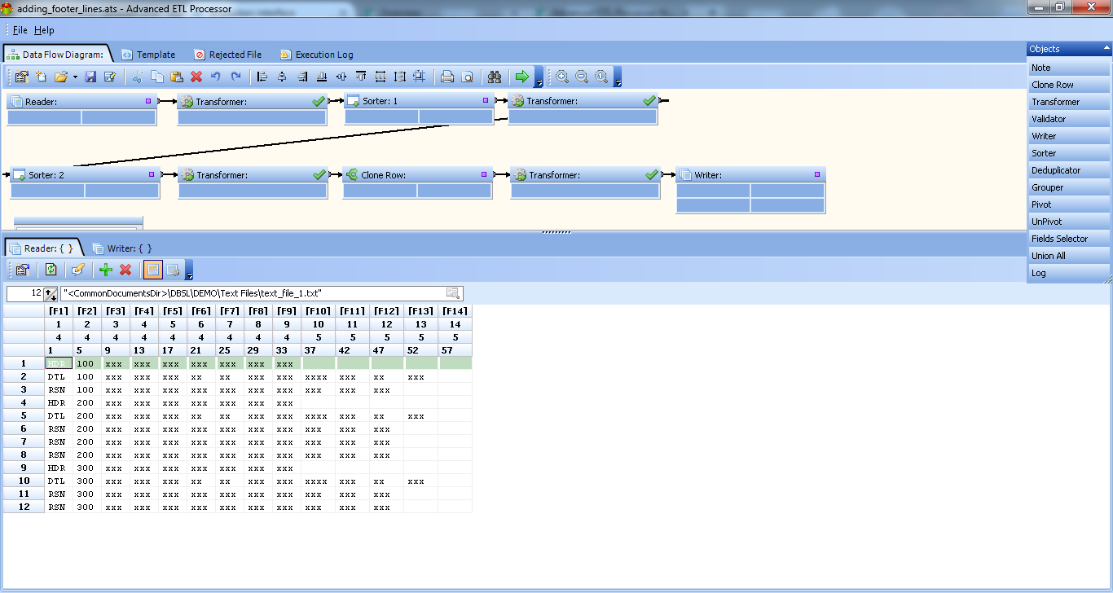Open the properties icon in the diagram toolbar
Screen dimensions: 1113x593
click(x=22, y=77)
